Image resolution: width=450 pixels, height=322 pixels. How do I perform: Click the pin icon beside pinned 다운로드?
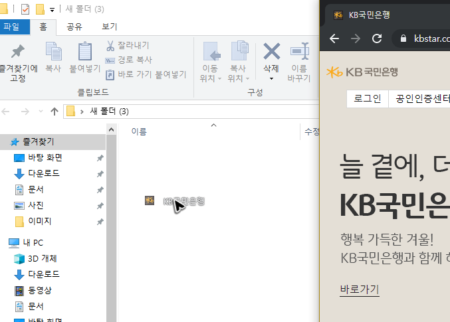100,174
